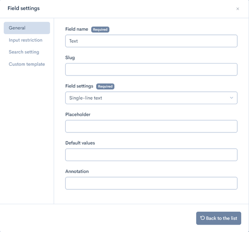Click the Annotation input field
The height and width of the screenshot is (232, 249).
tap(151, 183)
